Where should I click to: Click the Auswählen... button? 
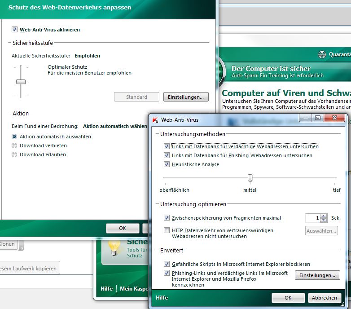click(x=321, y=231)
